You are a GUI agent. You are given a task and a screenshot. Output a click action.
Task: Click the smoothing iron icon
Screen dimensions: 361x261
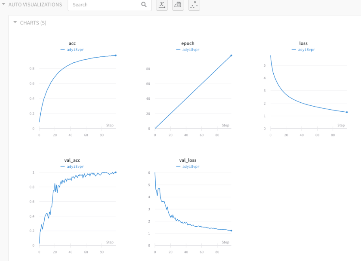pyautogui.click(x=178, y=5)
